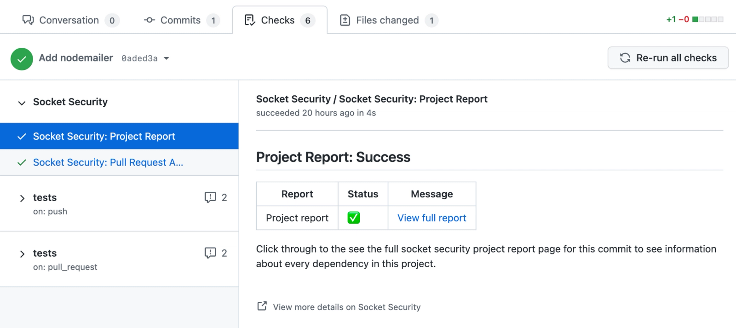Click annotations icon for tests on push
The width and height of the screenshot is (736, 328).
pyautogui.click(x=210, y=197)
